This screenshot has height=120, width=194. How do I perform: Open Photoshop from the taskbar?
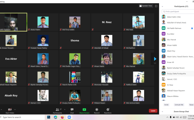(48, 117)
